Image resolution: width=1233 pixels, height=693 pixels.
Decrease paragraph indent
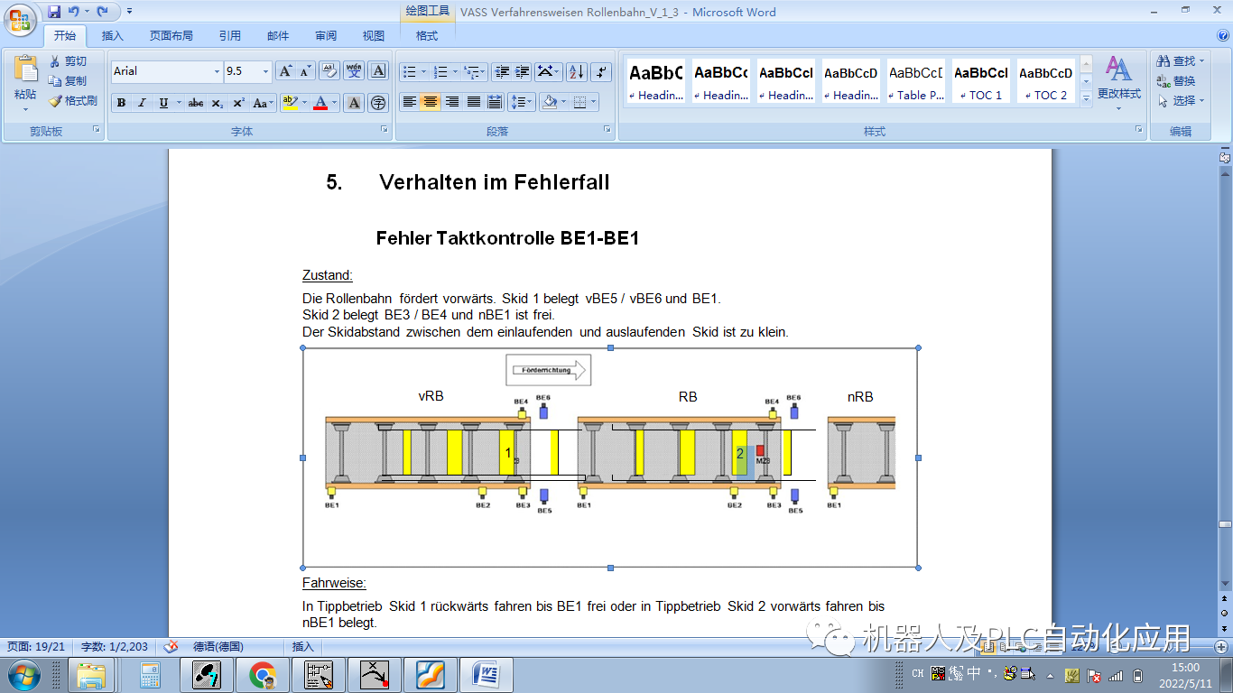[501, 71]
